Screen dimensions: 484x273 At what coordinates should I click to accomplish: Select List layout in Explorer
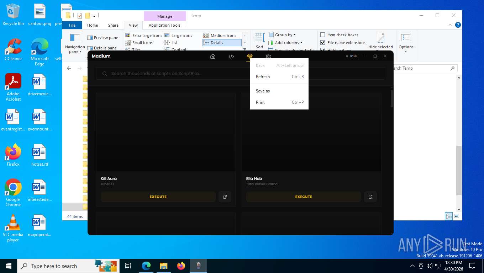(171, 43)
